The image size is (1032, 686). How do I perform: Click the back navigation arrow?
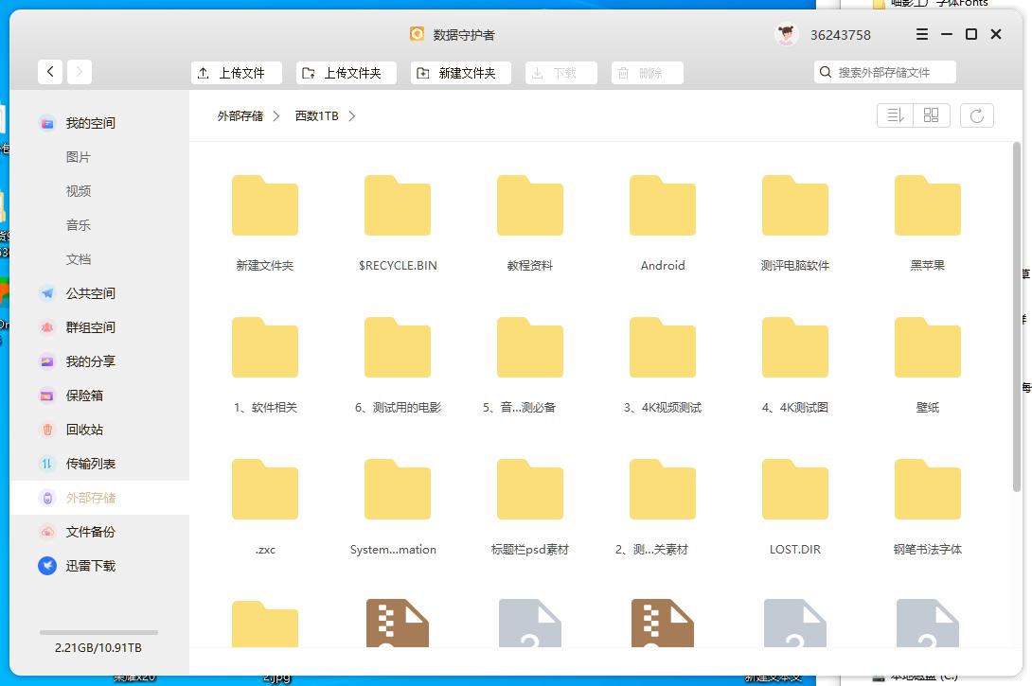[x=50, y=71]
